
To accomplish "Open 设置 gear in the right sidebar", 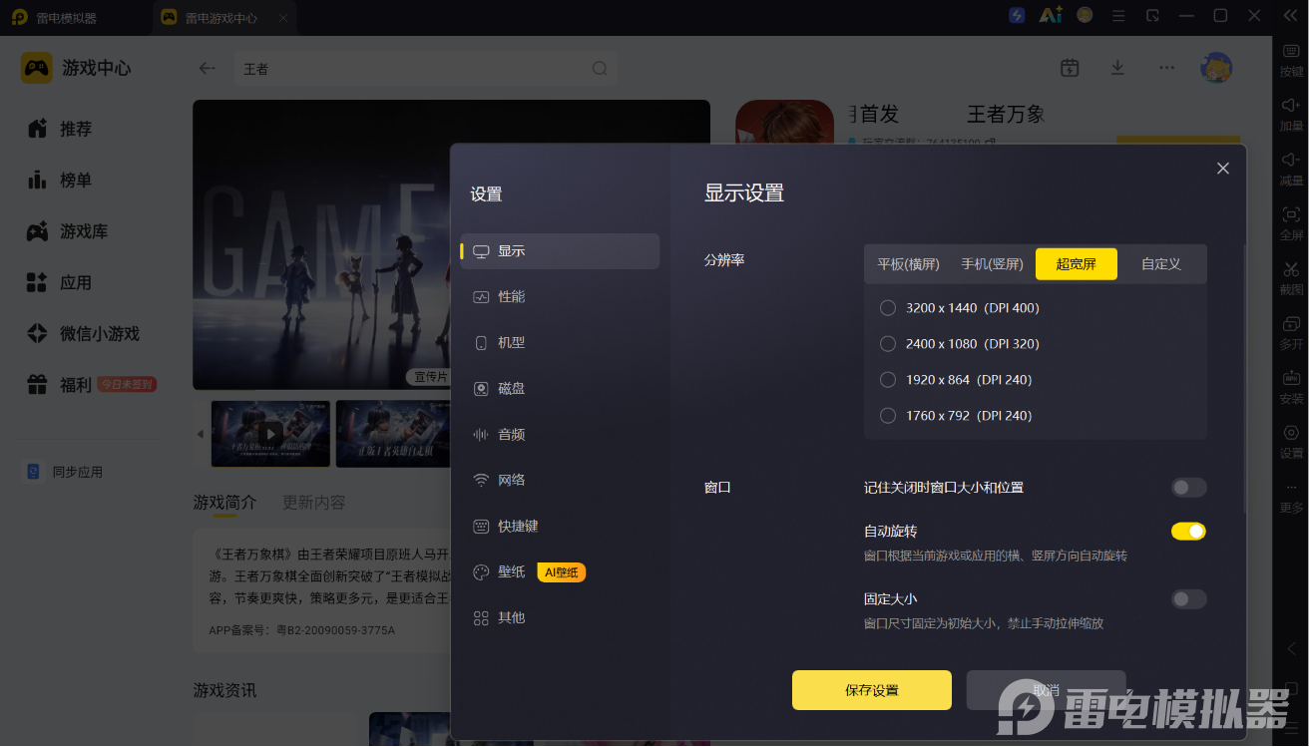I will (1291, 442).
